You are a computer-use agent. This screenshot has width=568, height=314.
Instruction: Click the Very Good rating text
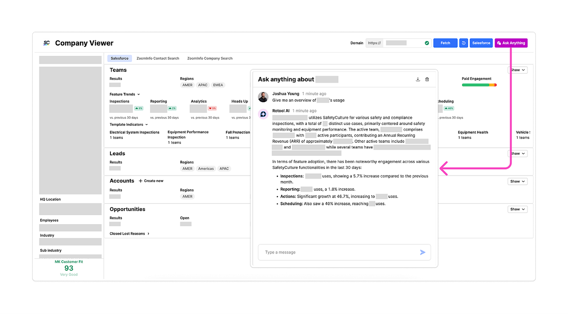(x=69, y=275)
